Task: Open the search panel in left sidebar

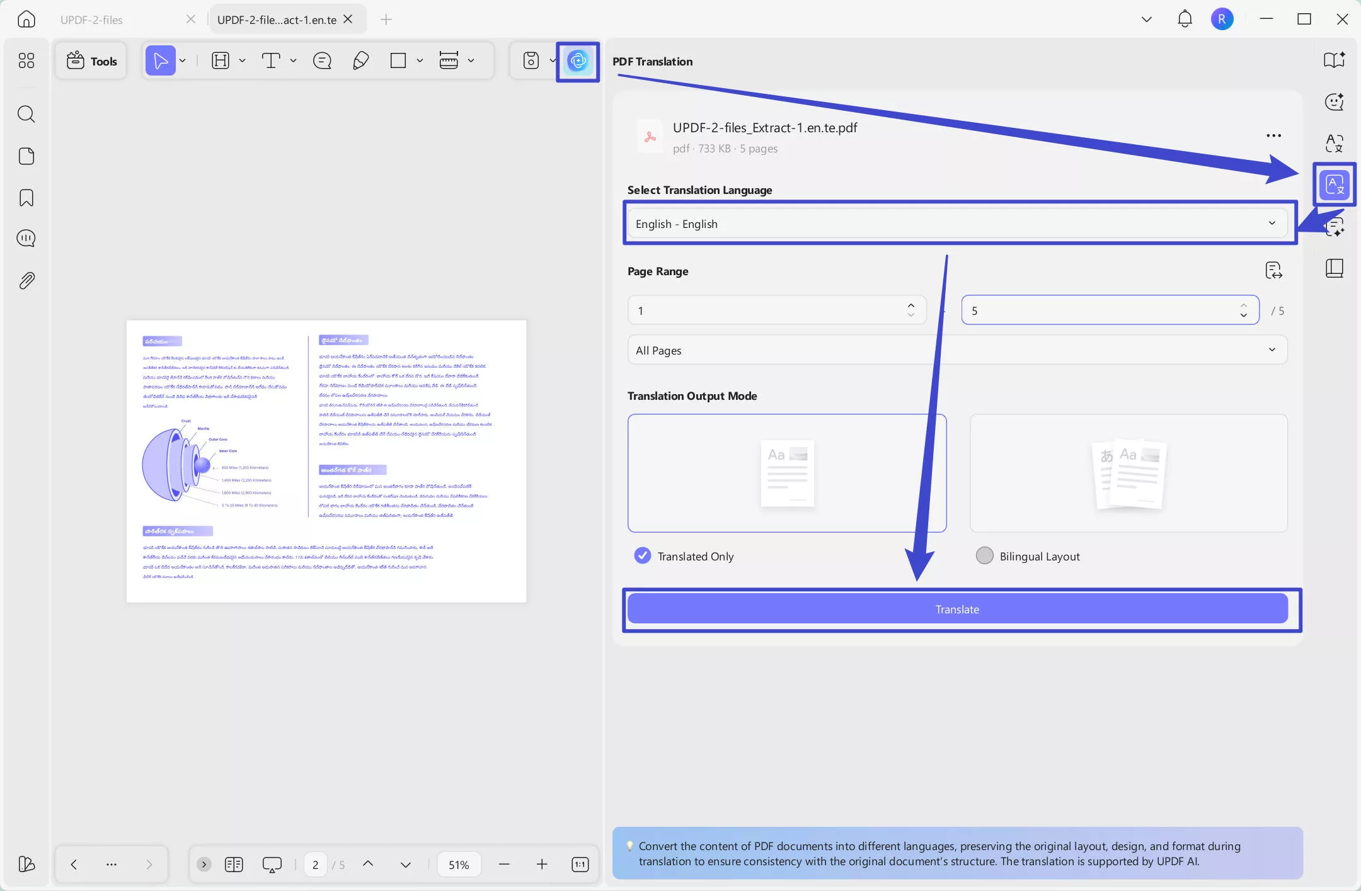Action: (x=26, y=114)
